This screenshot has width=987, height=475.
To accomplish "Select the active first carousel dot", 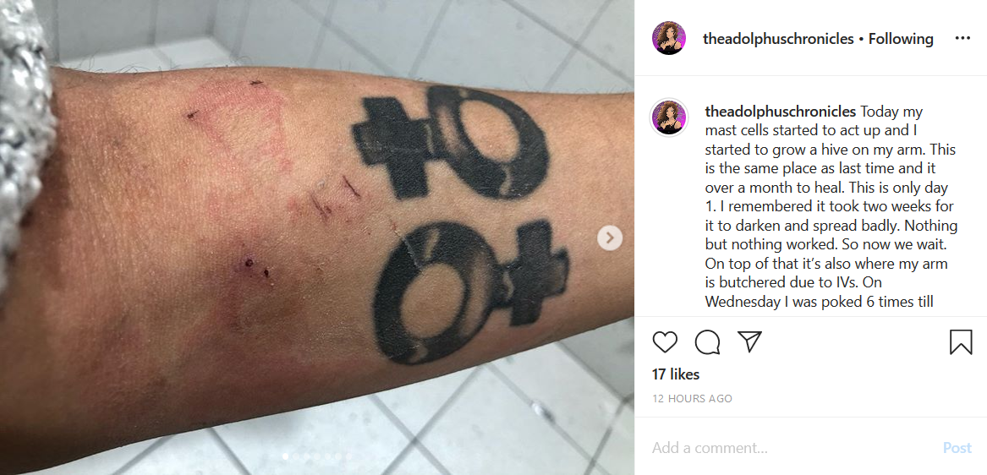I will [285, 456].
